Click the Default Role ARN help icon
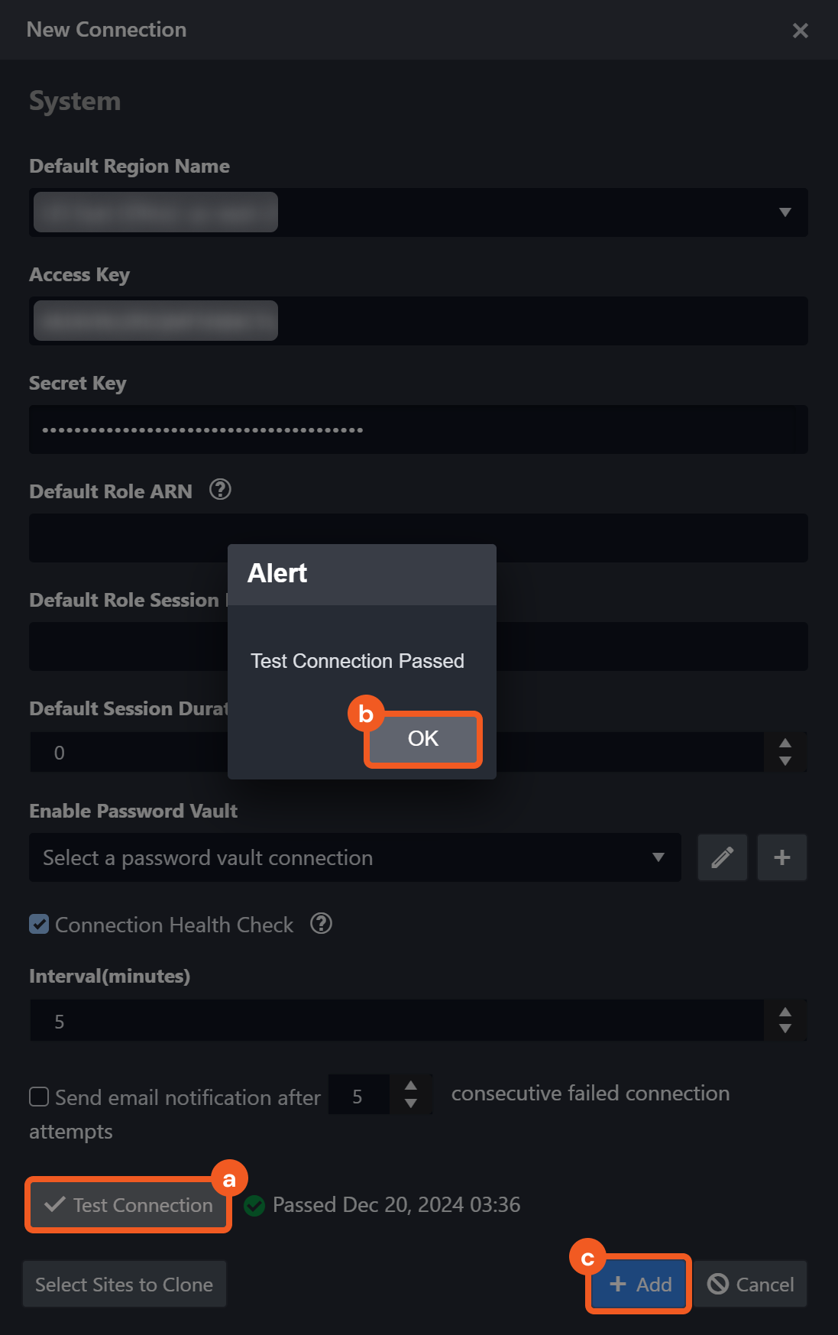 tap(220, 489)
